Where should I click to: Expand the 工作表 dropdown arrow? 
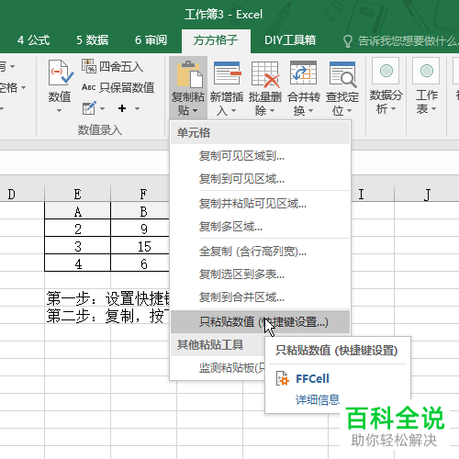(x=433, y=108)
